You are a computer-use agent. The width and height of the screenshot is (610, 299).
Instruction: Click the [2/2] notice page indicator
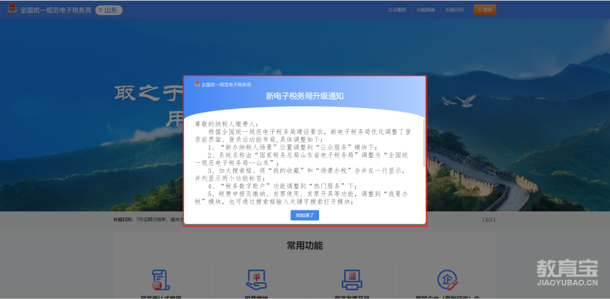489,219
